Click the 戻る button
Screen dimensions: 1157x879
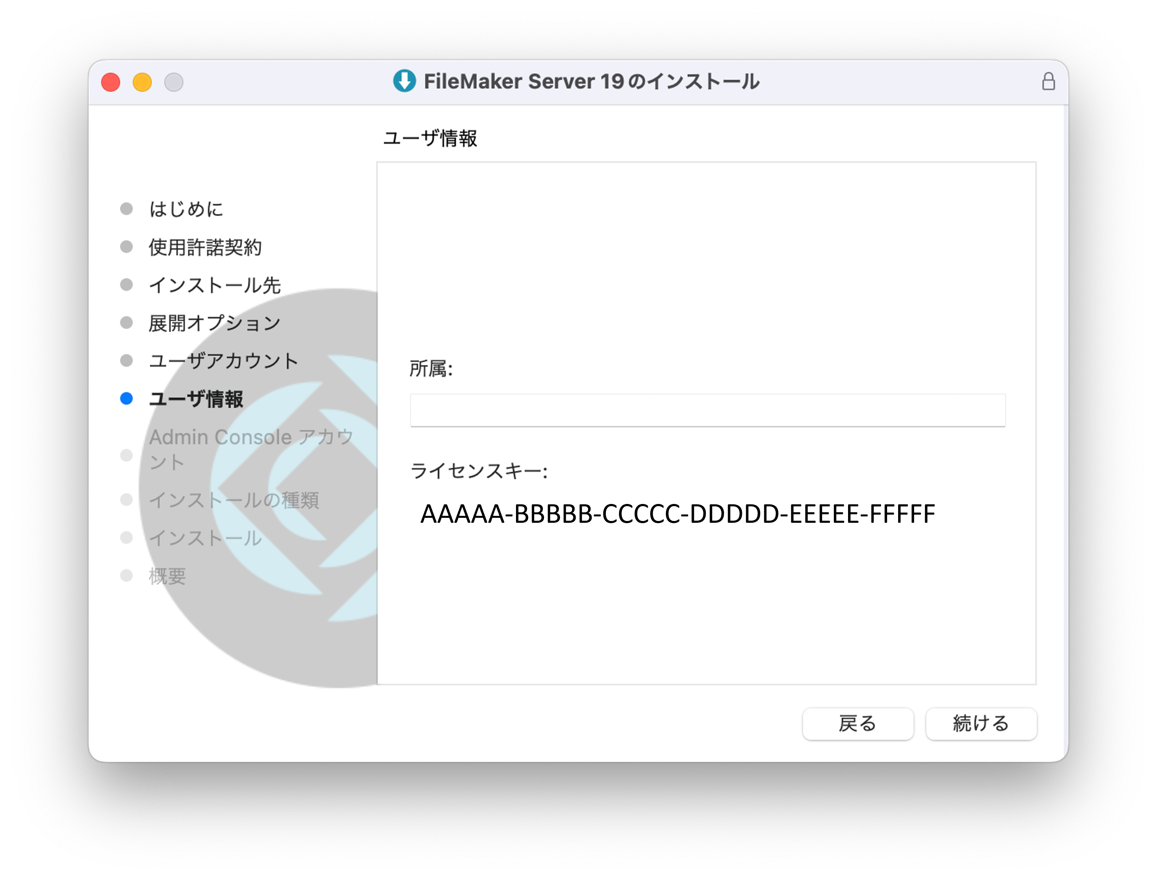pos(858,723)
